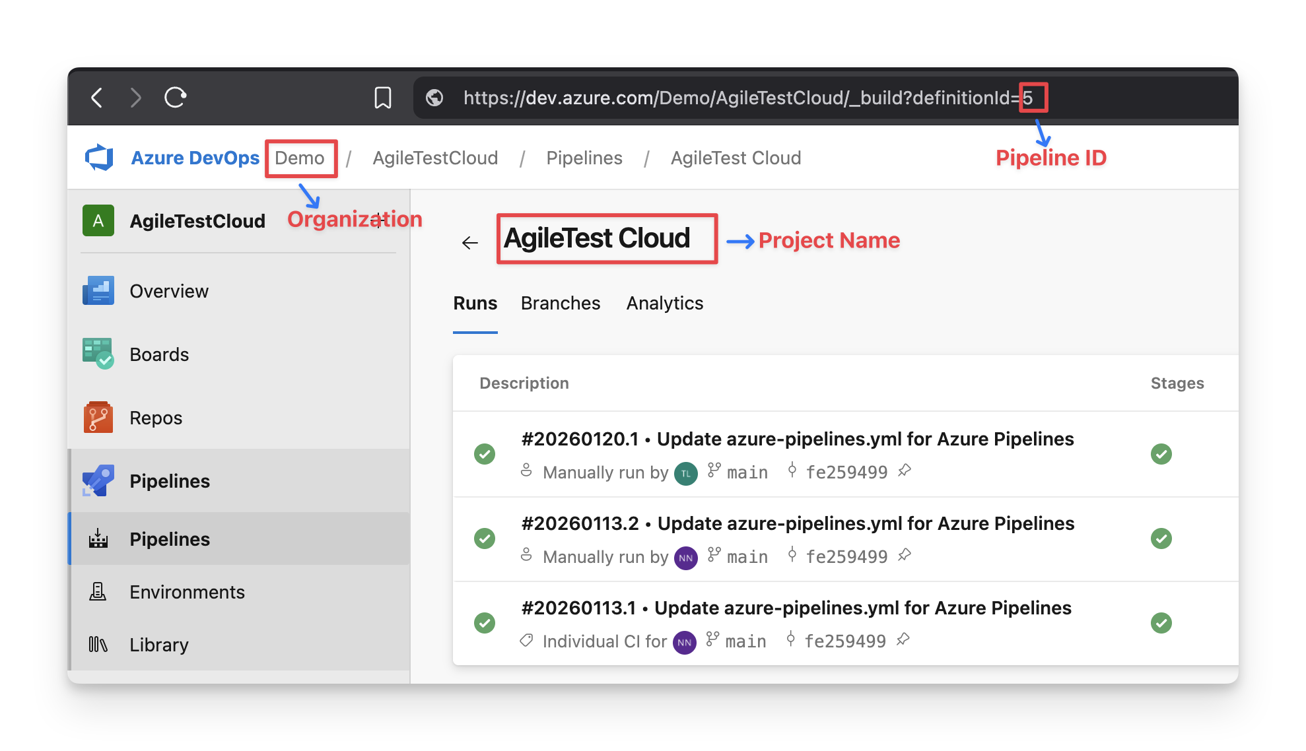Open the AgileTestCloud project avatar
This screenshot has width=1306, height=751.
[x=98, y=220]
